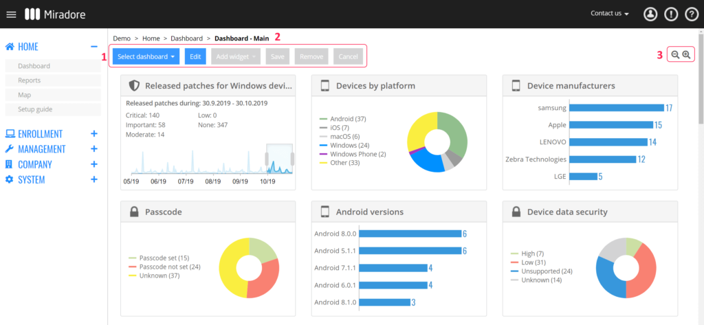Click the shield icon on patches widget

[134, 86]
